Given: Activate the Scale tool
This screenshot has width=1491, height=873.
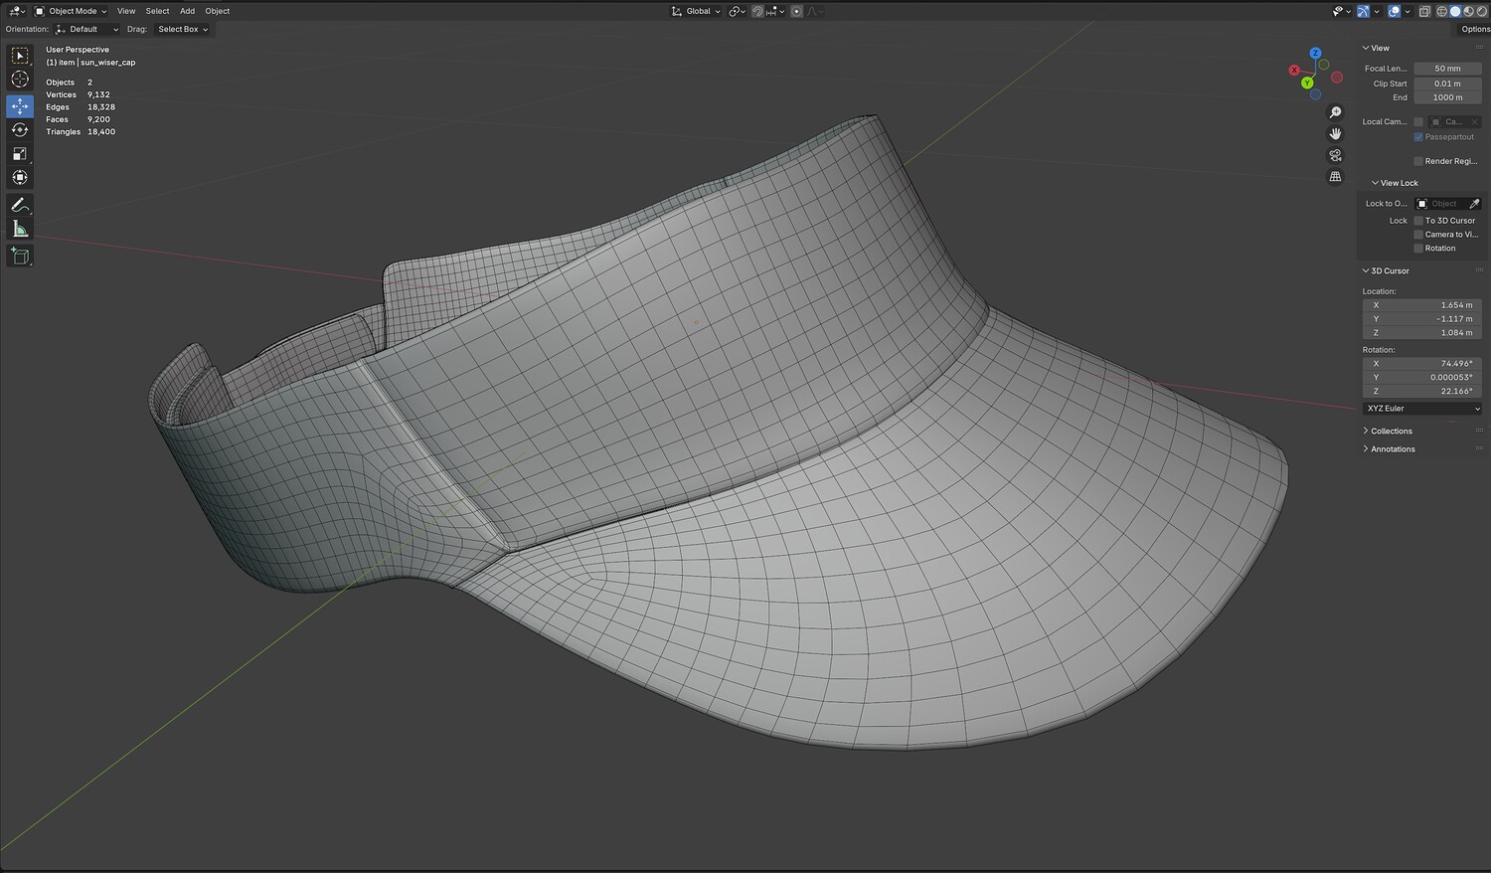Looking at the screenshot, I should [x=20, y=153].
